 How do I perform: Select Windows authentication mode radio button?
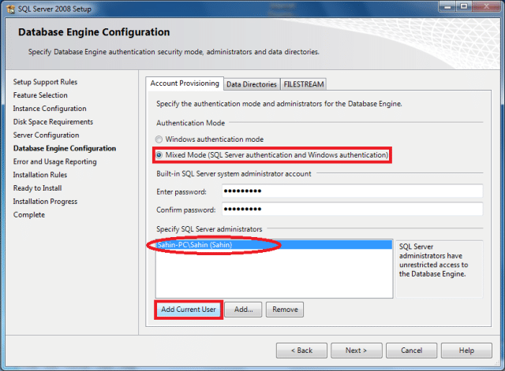[x=159, y=139]
